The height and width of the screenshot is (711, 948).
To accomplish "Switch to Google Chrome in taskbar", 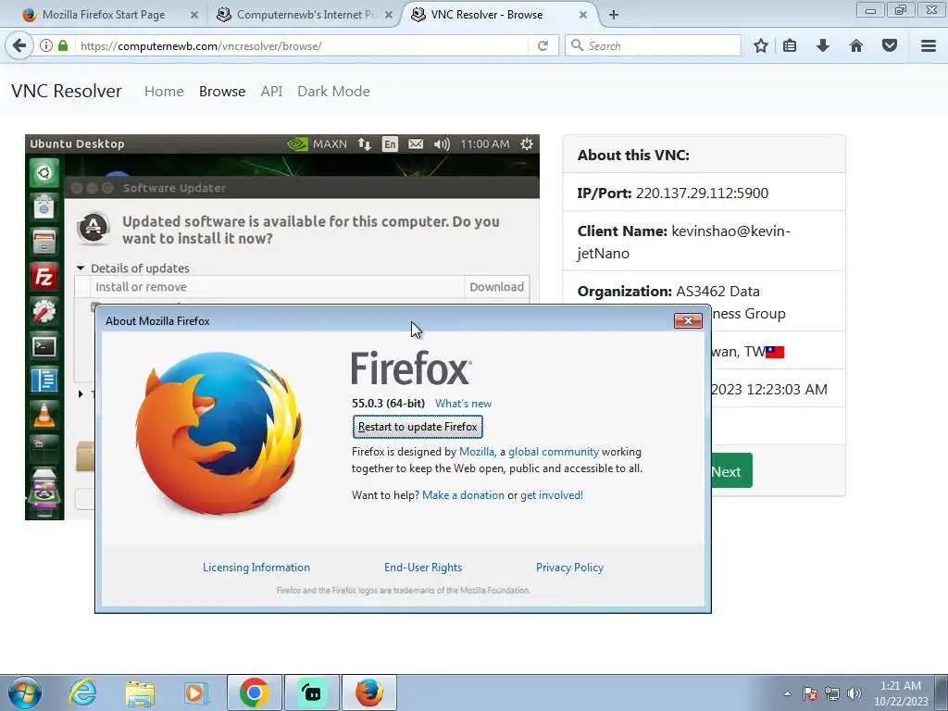I will click(x=254, y=692).
